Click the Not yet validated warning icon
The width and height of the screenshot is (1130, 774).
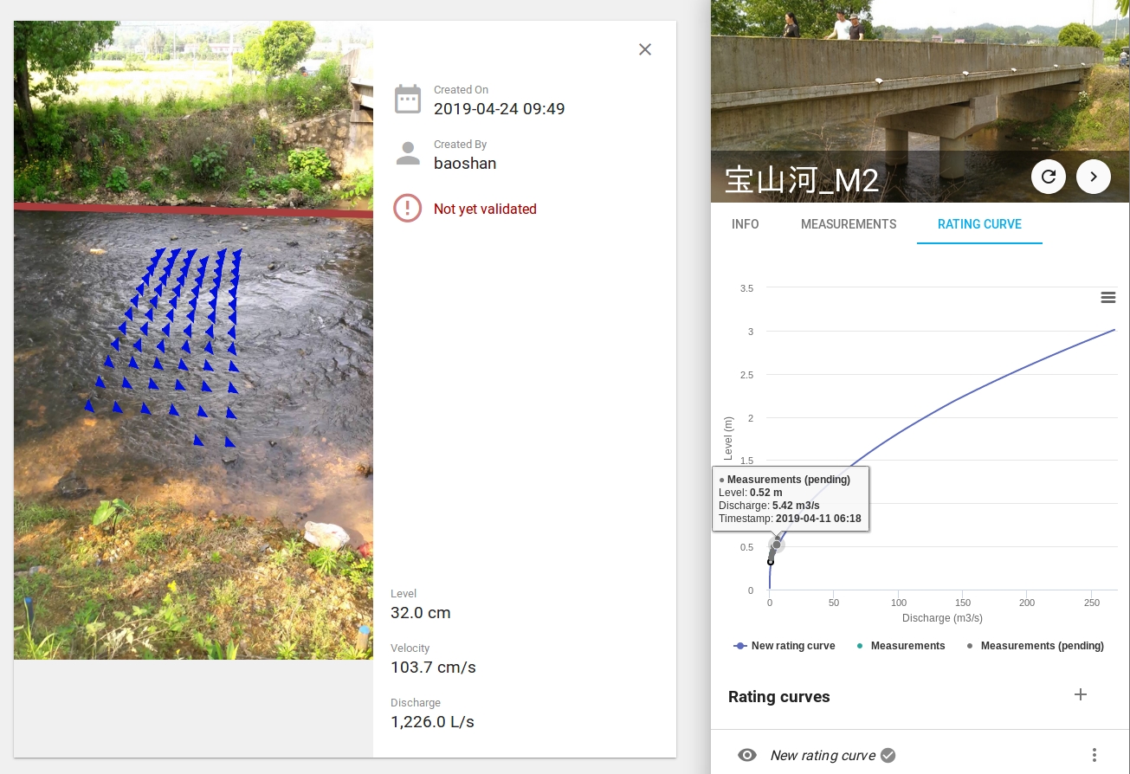tap(408, 209)
